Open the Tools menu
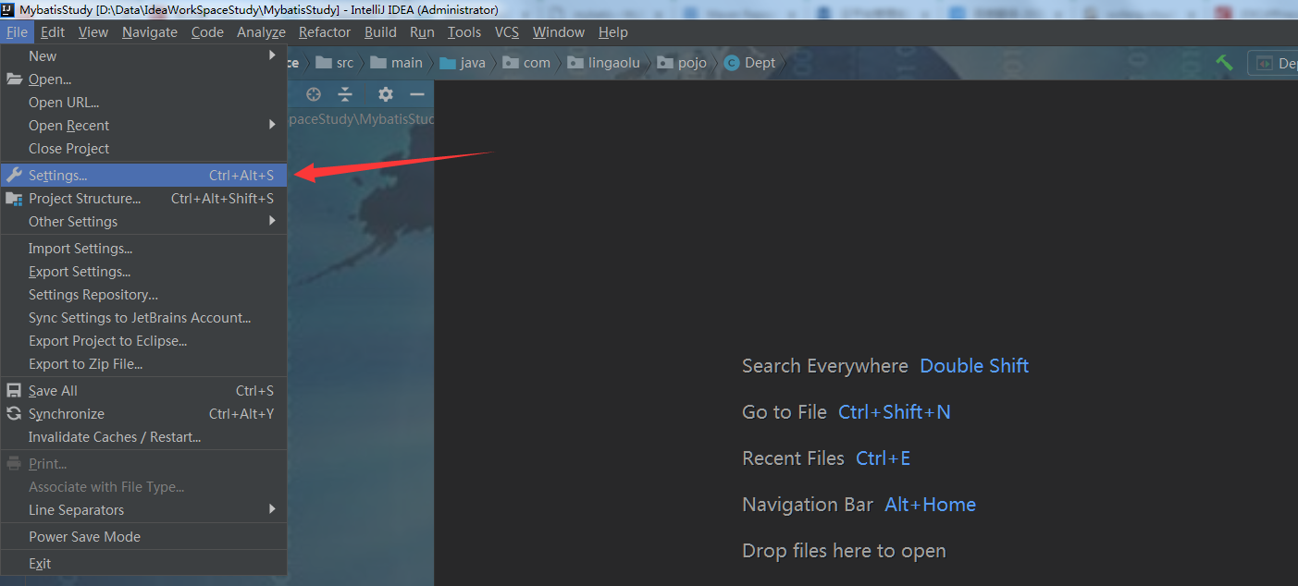 464,32
